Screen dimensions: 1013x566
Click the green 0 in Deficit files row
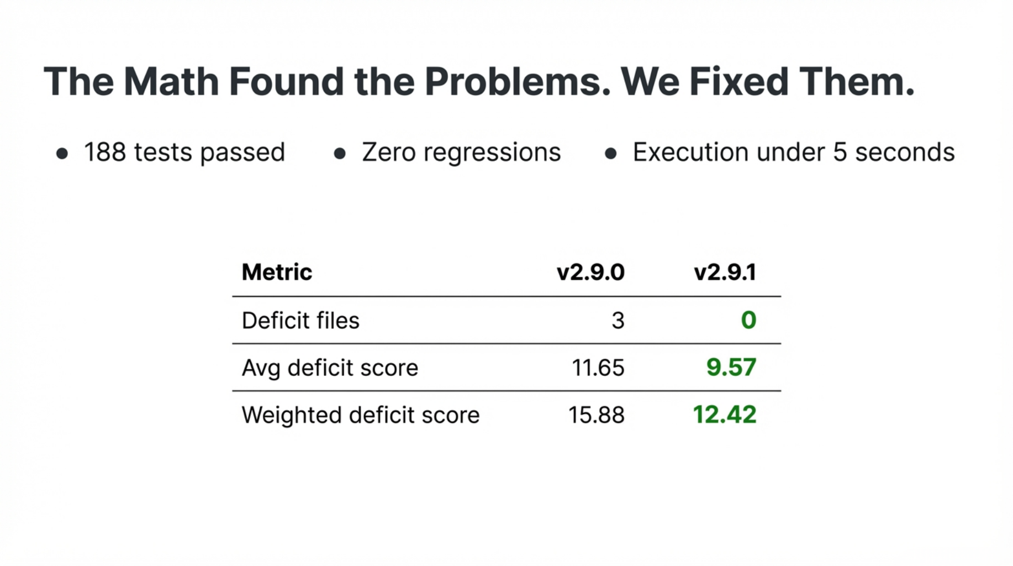click(x=748, y=321)
